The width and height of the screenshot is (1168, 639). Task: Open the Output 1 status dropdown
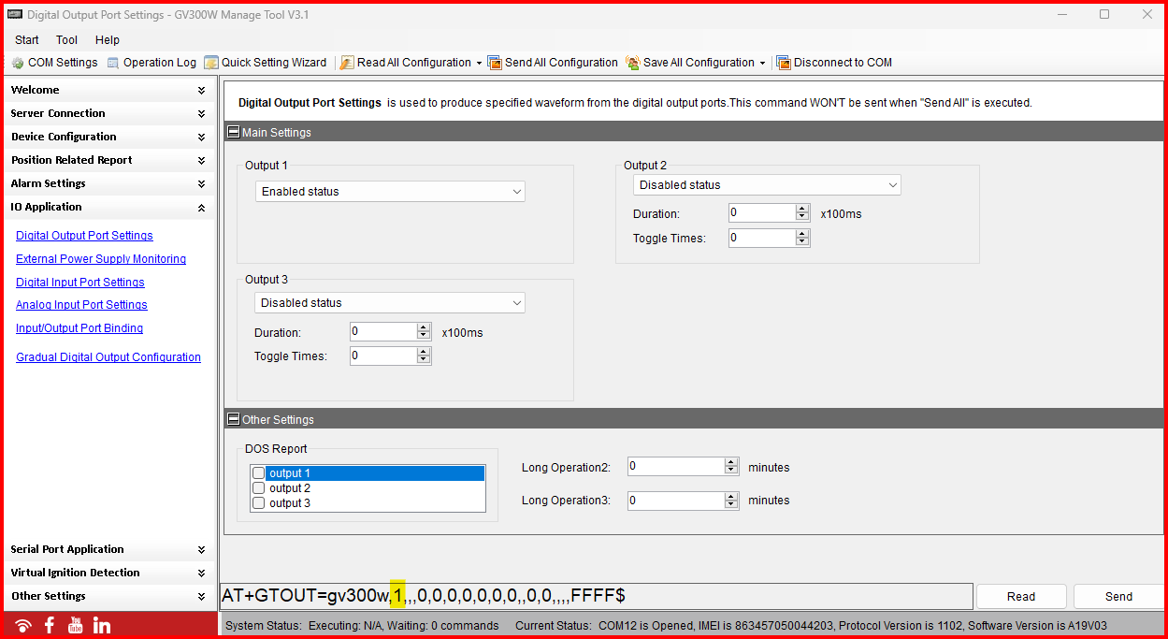pyautogui.click(x=390, y=192)
